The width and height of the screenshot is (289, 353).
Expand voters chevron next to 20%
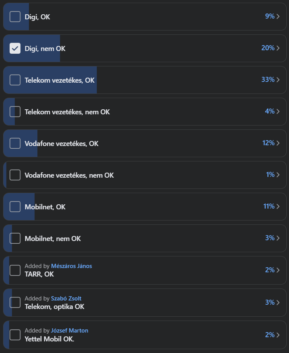coord(278,48)
